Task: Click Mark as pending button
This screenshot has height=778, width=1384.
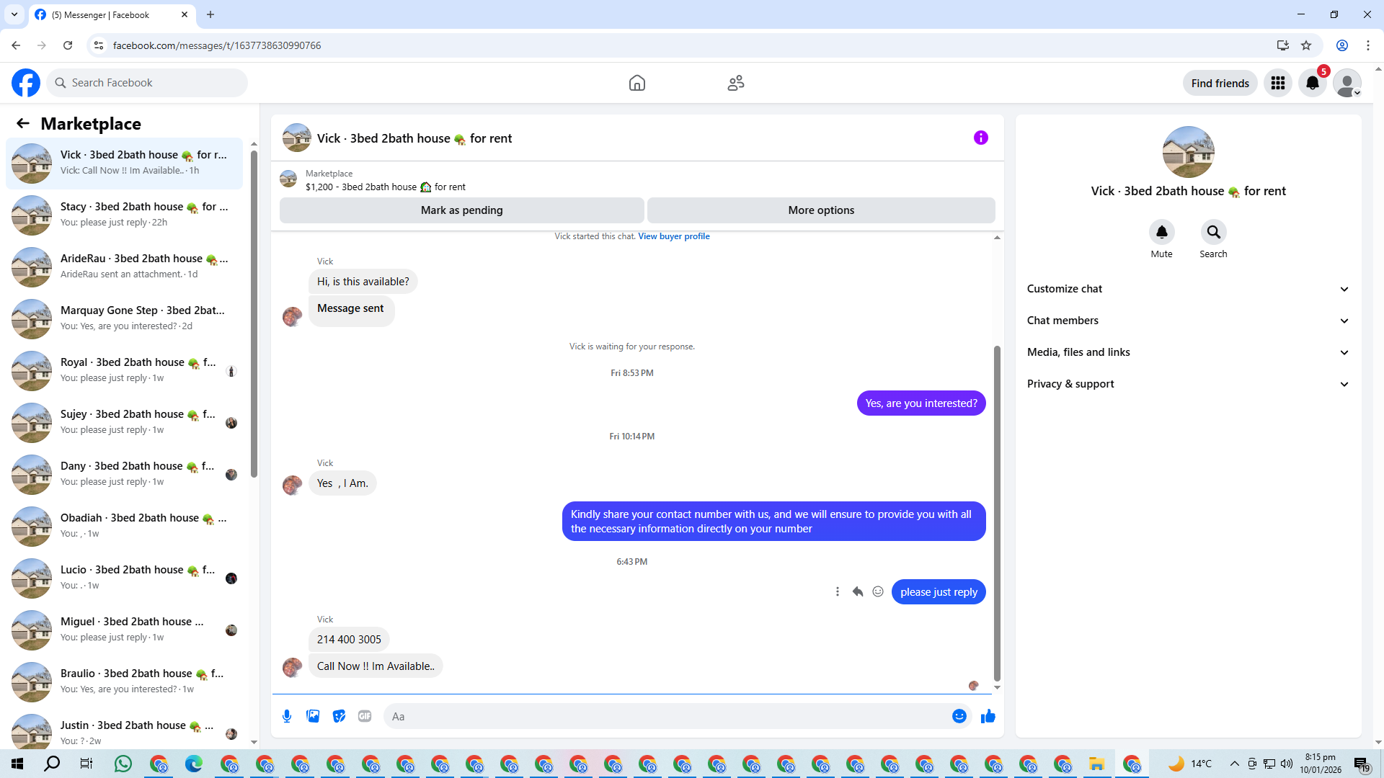Action: tap(461, 210)
